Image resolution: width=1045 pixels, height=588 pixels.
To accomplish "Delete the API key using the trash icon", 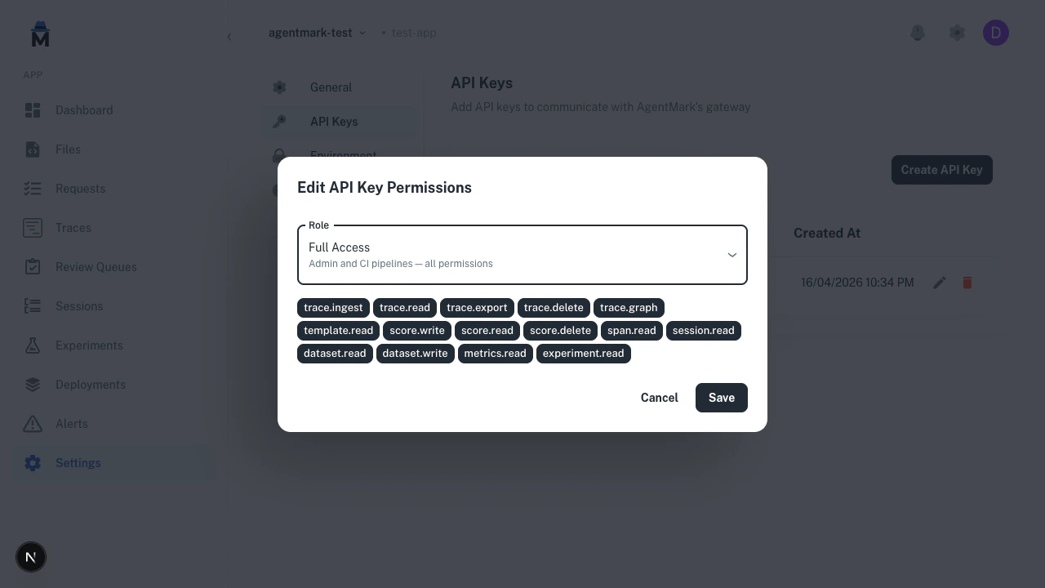I will [x=967, y=283].
